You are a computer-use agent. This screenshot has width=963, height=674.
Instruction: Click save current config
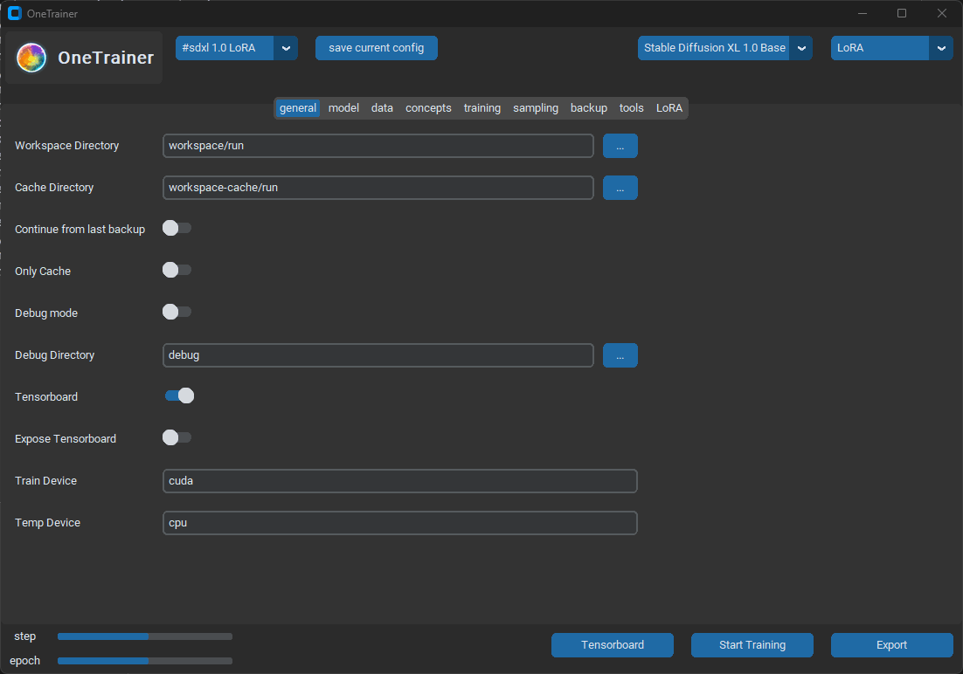pyautogui.click(x=376, y=48)
